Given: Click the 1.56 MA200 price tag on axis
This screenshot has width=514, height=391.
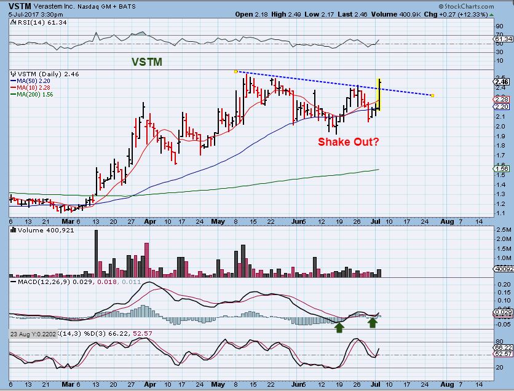Looking at the screenshot, I should [502, 169].
